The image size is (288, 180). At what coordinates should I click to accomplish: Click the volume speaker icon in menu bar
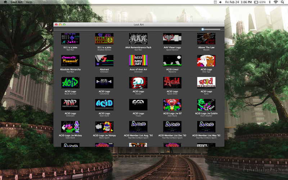click(x=220, y=2)
